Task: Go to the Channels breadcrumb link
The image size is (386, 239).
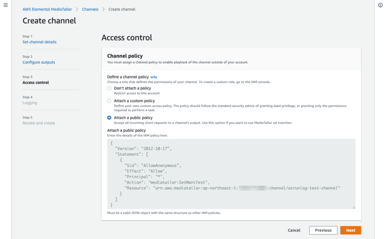Action: pos(90,9)
